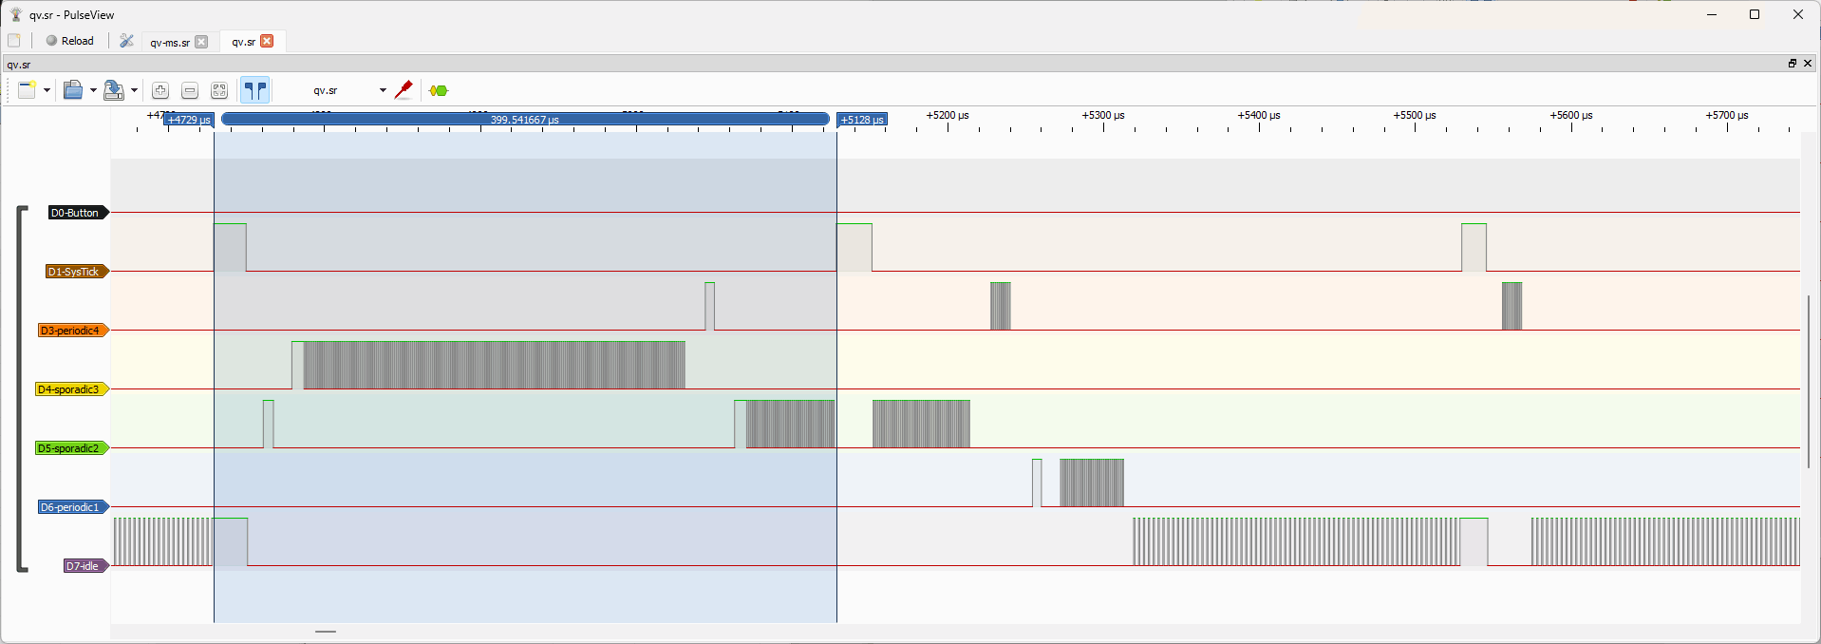1821x644 pixels.
Task: Close the qv.sr session tab
Action: click(267, 41)
